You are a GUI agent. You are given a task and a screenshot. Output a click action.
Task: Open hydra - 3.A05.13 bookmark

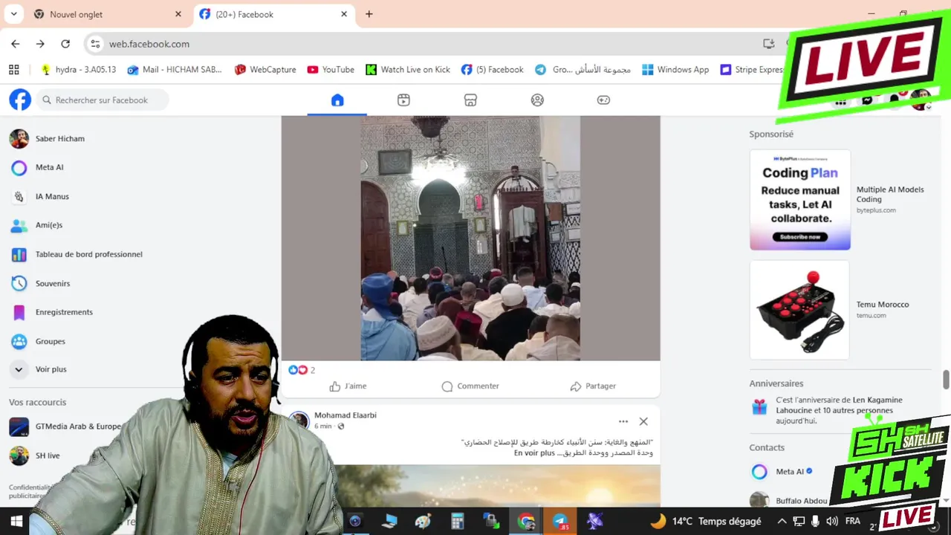pos(78,70)
